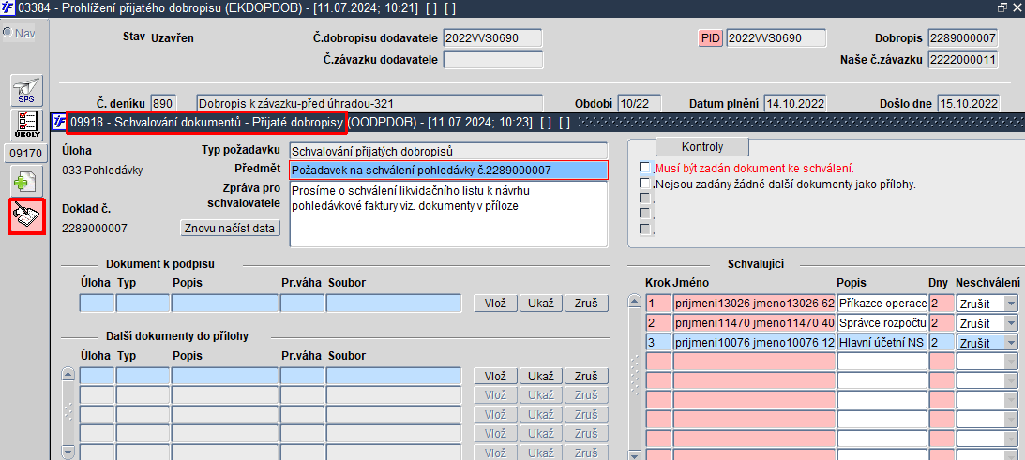This screenshot has width=1025, height=460.
Task: Click the iF icon in Schvalování dokumentů title bar
Action: coord(59,122)
